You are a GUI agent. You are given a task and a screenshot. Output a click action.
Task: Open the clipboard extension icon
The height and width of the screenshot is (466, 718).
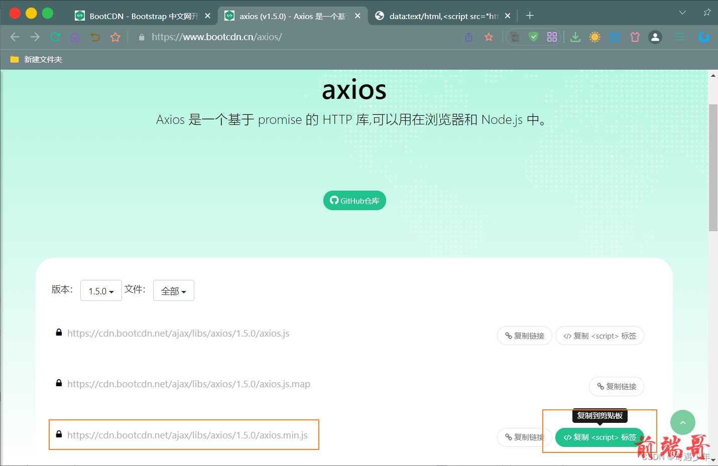tap(515, 37)
